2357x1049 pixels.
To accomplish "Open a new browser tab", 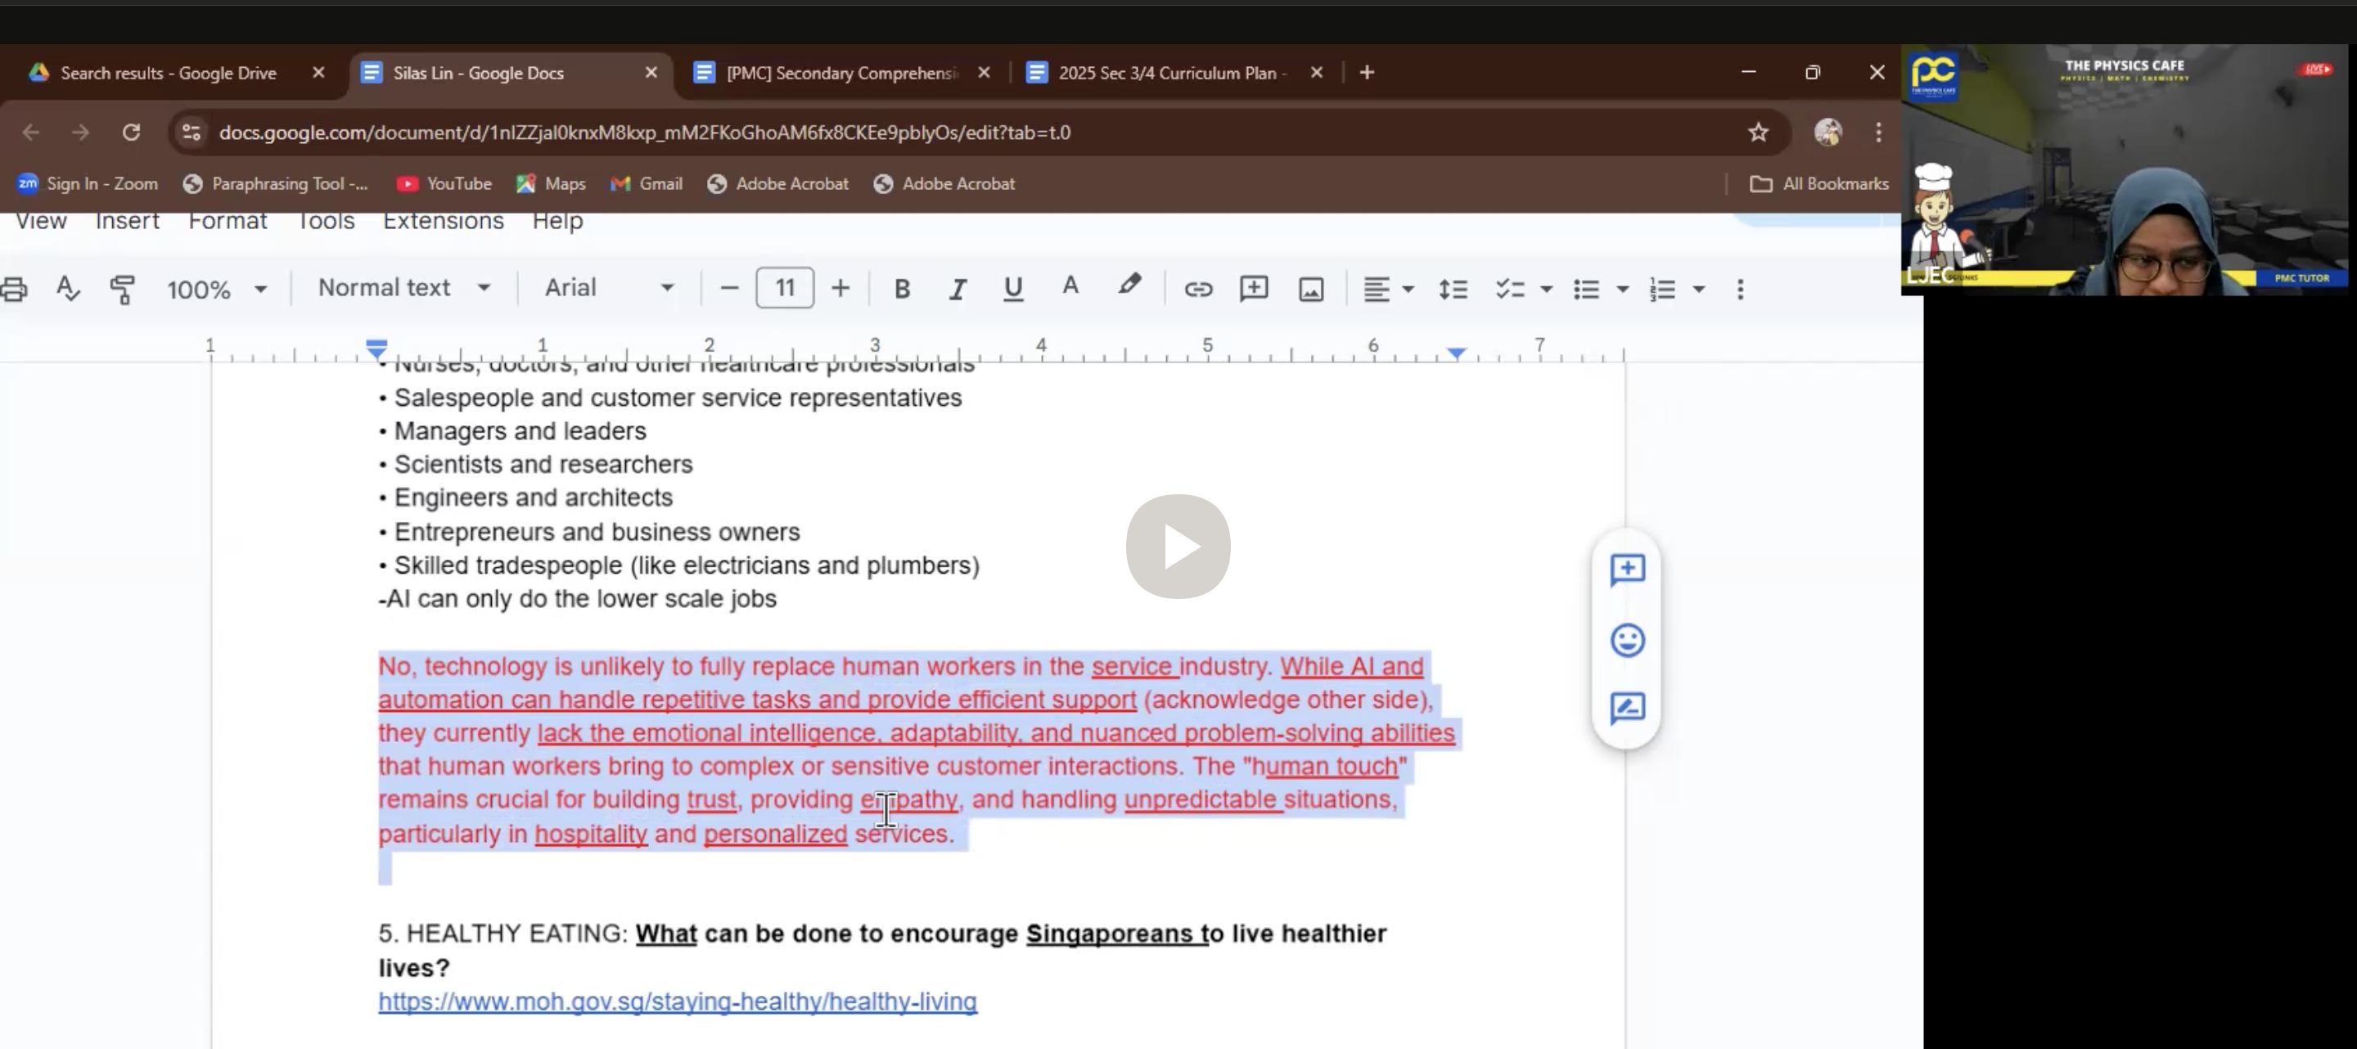I will click(1367, 72).
